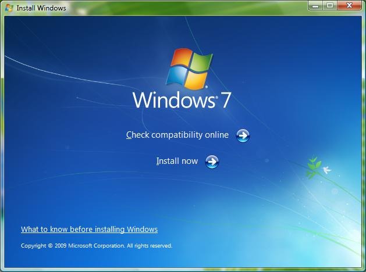Open the Check compatibility online link
Screen dimensions: 366x272
177,135
